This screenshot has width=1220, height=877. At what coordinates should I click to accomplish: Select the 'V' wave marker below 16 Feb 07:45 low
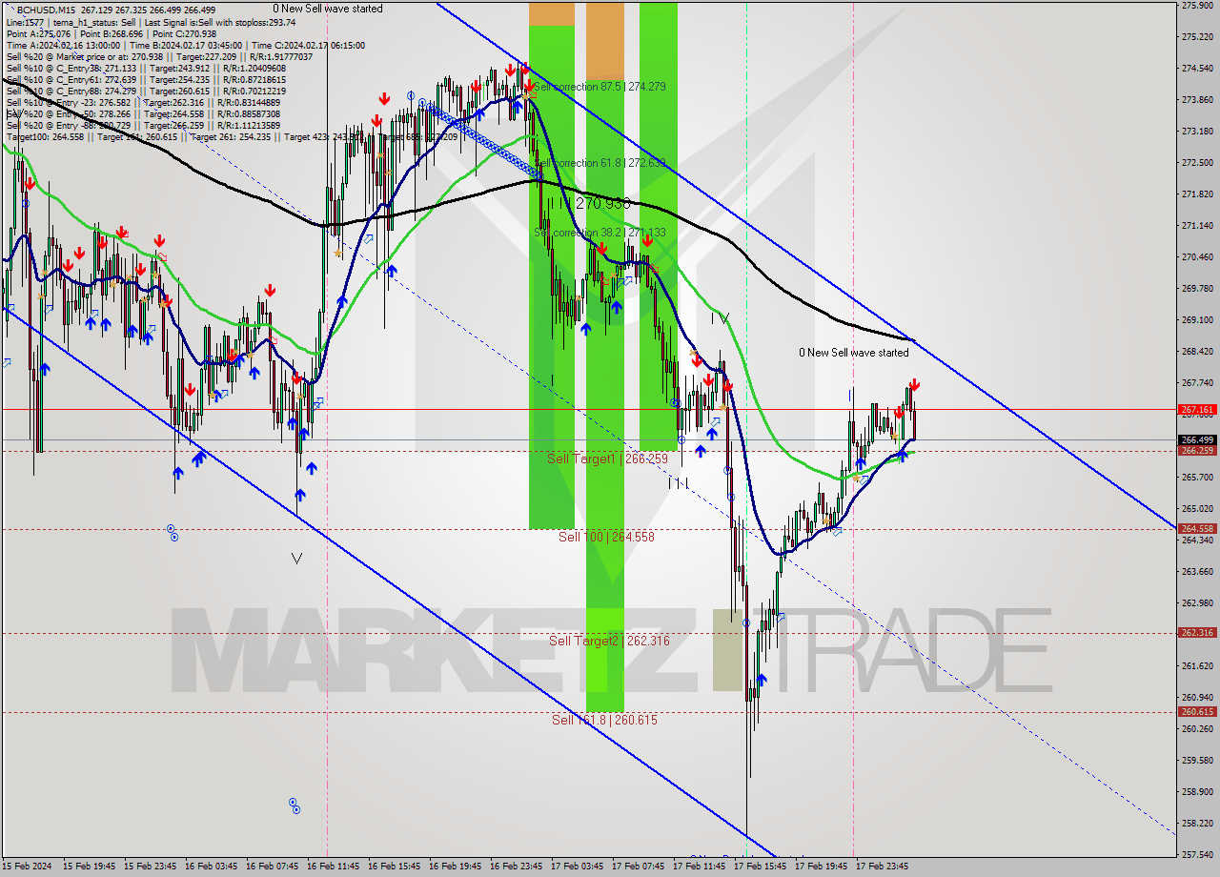[x=296, y=559]
